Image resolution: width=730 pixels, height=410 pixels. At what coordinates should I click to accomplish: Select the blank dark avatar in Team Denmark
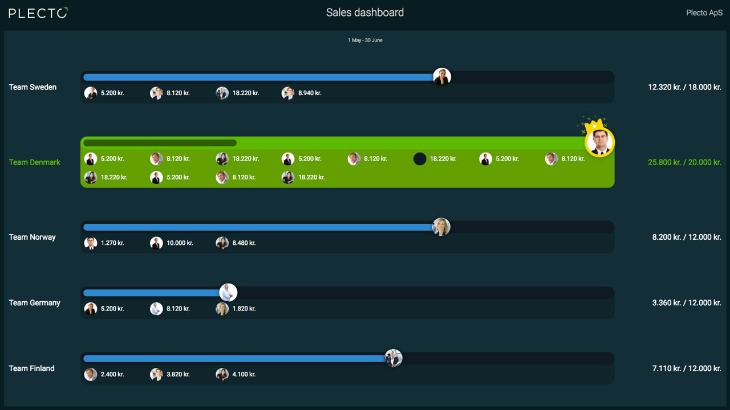tap(420, 159)
